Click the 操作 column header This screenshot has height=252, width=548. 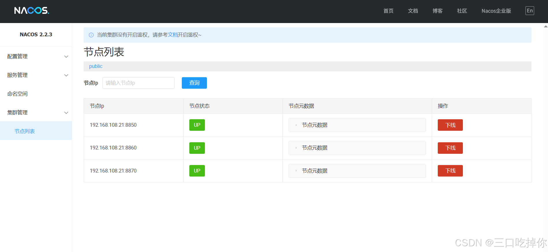click(x=482, y=106)
